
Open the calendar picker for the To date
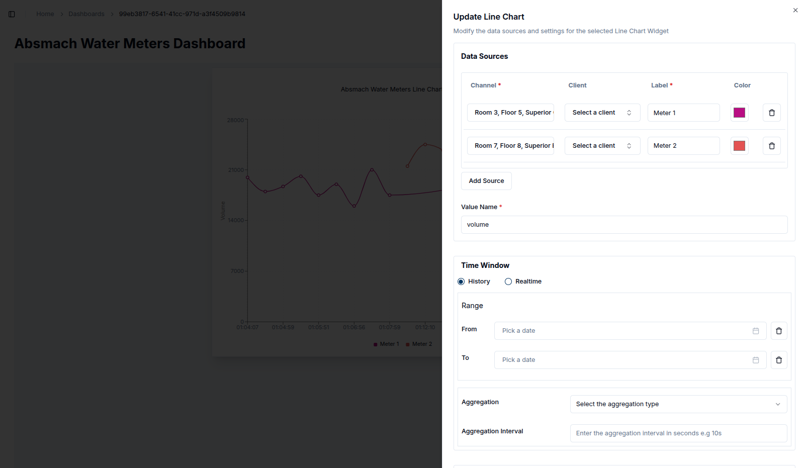tap(755, 360)
